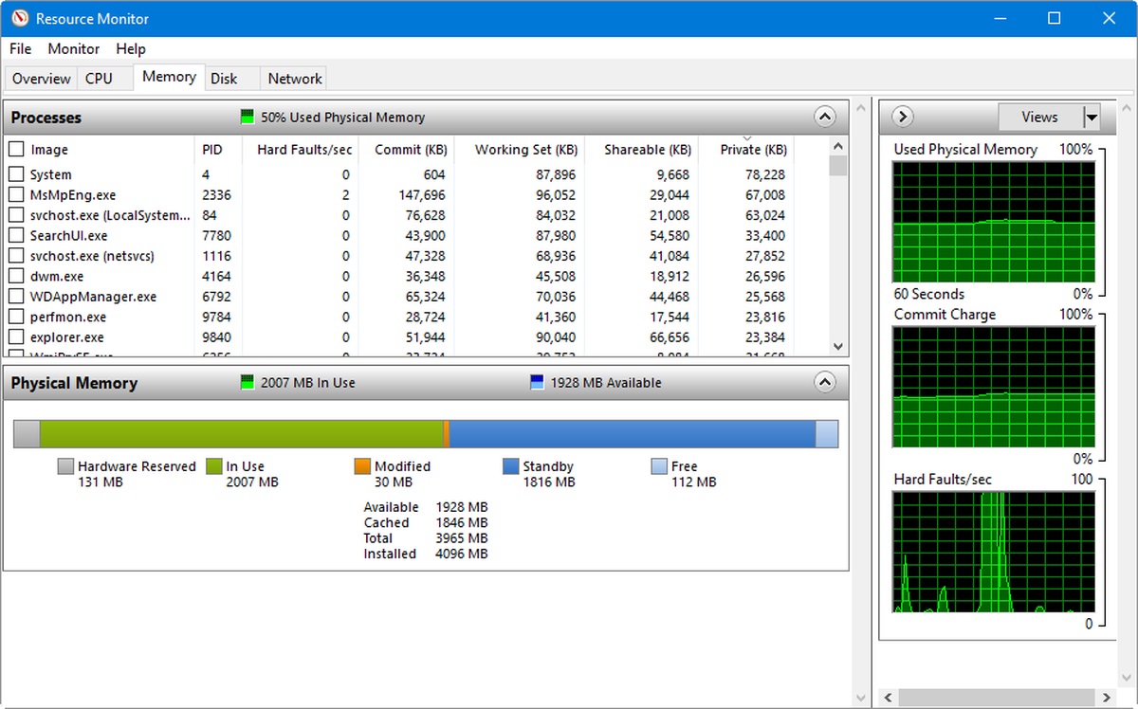The image size is (1138, 709).
Task: Sort by Working Set (KB) column
Action: (519, 149)
